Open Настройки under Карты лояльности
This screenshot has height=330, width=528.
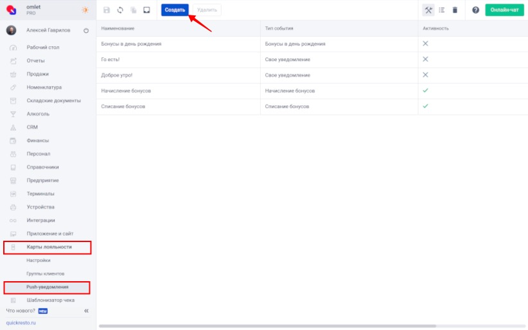click(x=39, y=260)
